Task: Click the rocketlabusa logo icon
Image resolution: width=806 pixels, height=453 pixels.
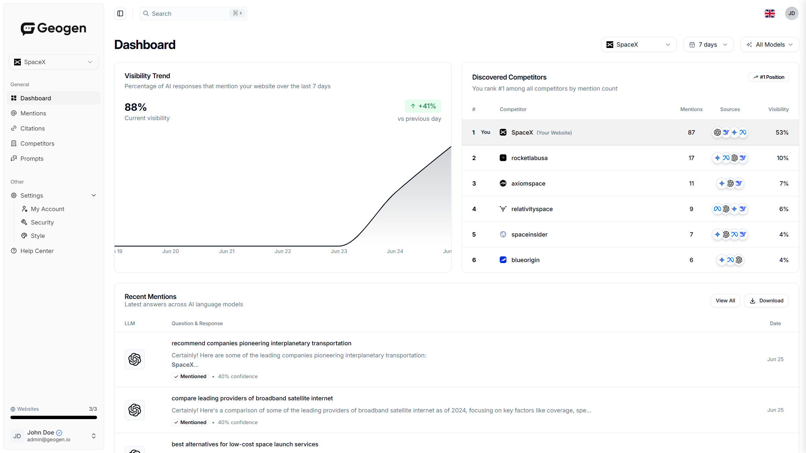Action: 503,158
